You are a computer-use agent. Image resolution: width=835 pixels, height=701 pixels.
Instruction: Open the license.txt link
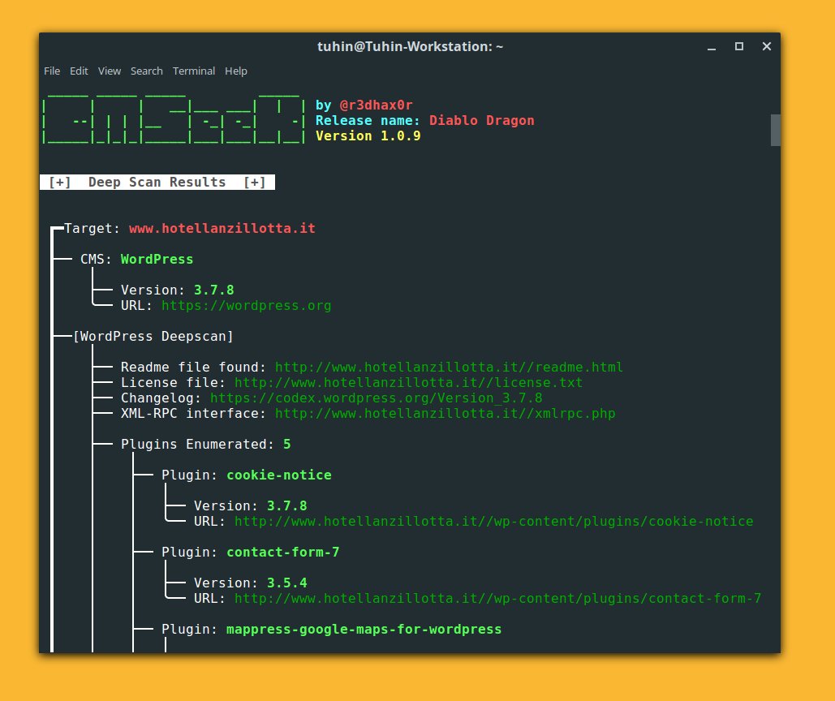408,383
